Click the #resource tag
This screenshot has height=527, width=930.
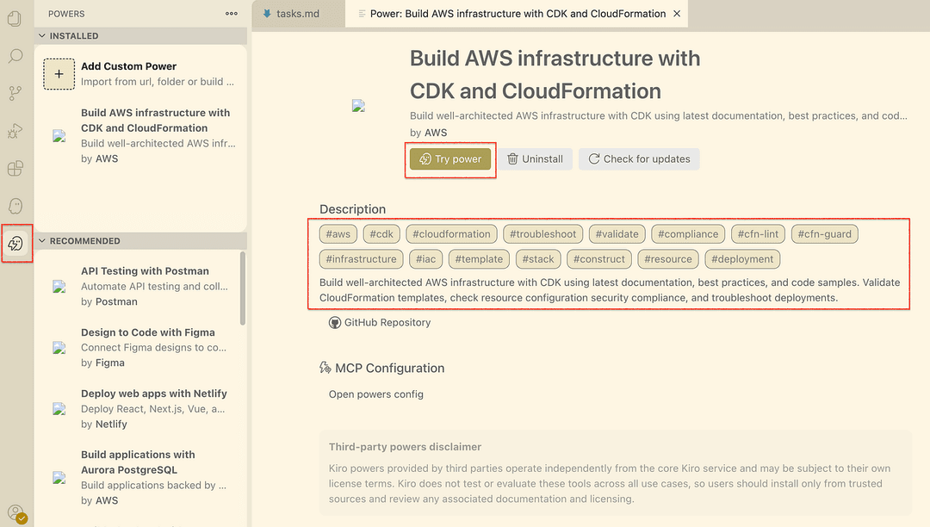[668, 259]
